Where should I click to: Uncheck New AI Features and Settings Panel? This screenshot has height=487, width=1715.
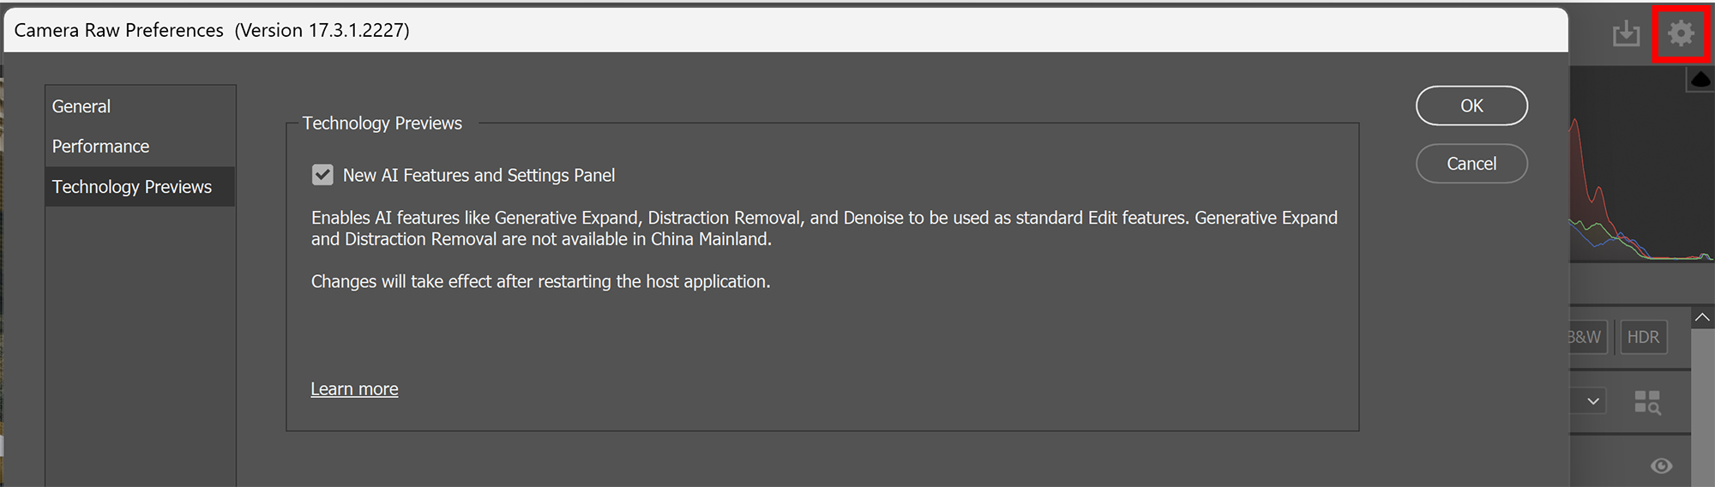[322, 175]
